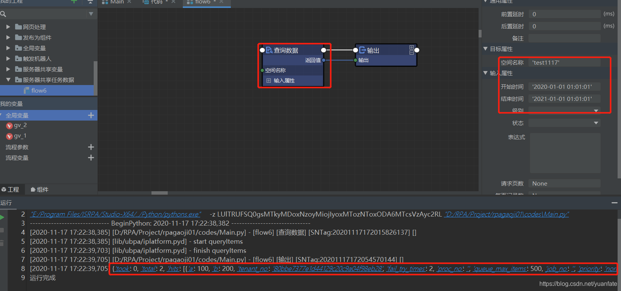This screenshot has width=621, height=291.
Task: Click the 查询数据 node icon
Action: [269, 50]
